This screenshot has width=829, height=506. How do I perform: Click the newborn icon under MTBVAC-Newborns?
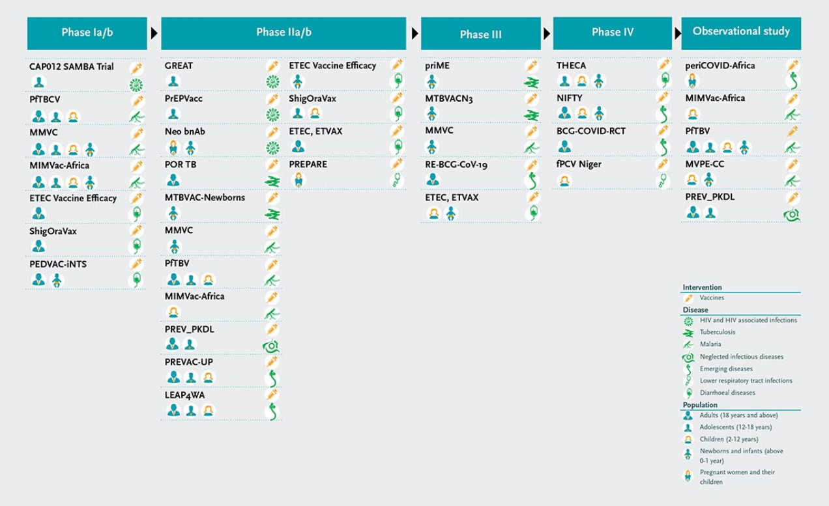(x=173, y=214)
